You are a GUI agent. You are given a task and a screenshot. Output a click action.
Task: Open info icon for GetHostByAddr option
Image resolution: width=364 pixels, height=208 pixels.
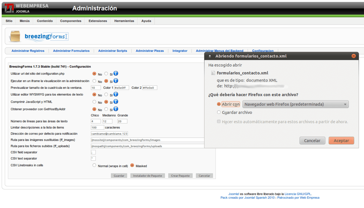coord(116,109)
